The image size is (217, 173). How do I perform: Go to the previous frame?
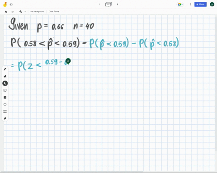click(99, 5)
